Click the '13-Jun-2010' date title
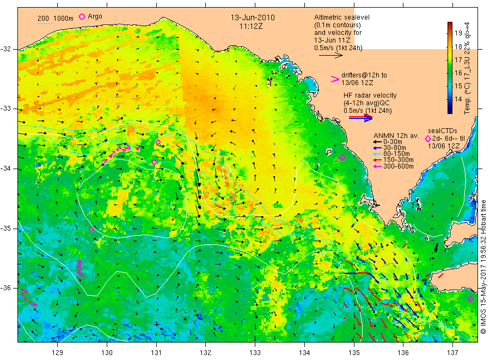Viewport: 490px width, 360px height. point(253,17)
